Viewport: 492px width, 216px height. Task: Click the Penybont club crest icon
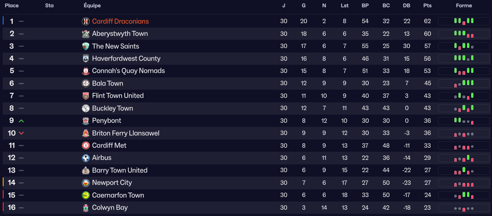pyautogui.click(x=86, y=121)
